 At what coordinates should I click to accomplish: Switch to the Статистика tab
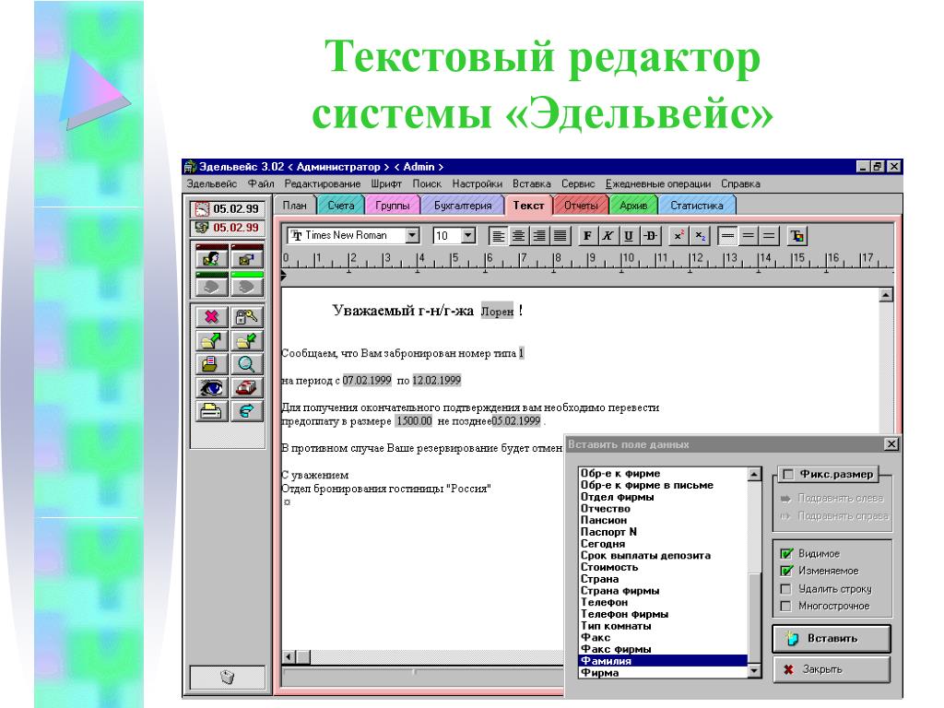pos(697,206)
